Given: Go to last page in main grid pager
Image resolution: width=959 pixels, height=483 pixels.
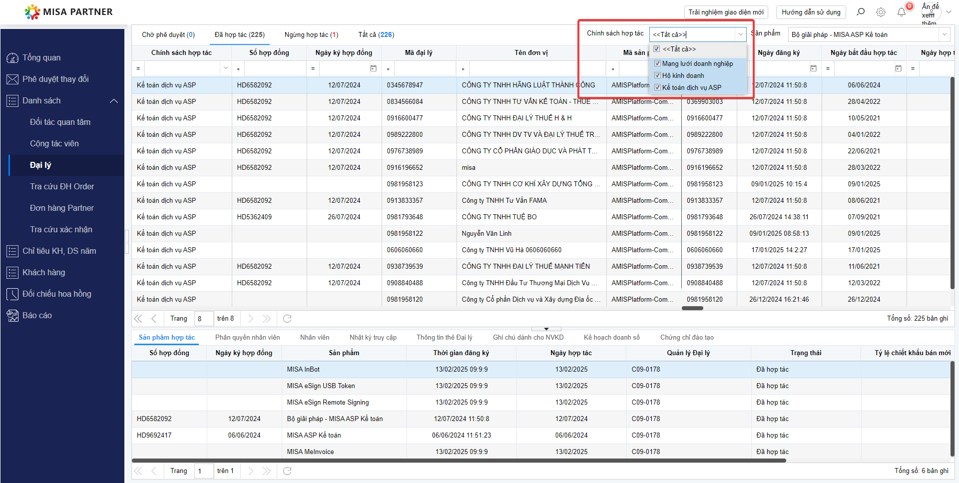Looking at the screenshot, I should [x=266, y=319].
